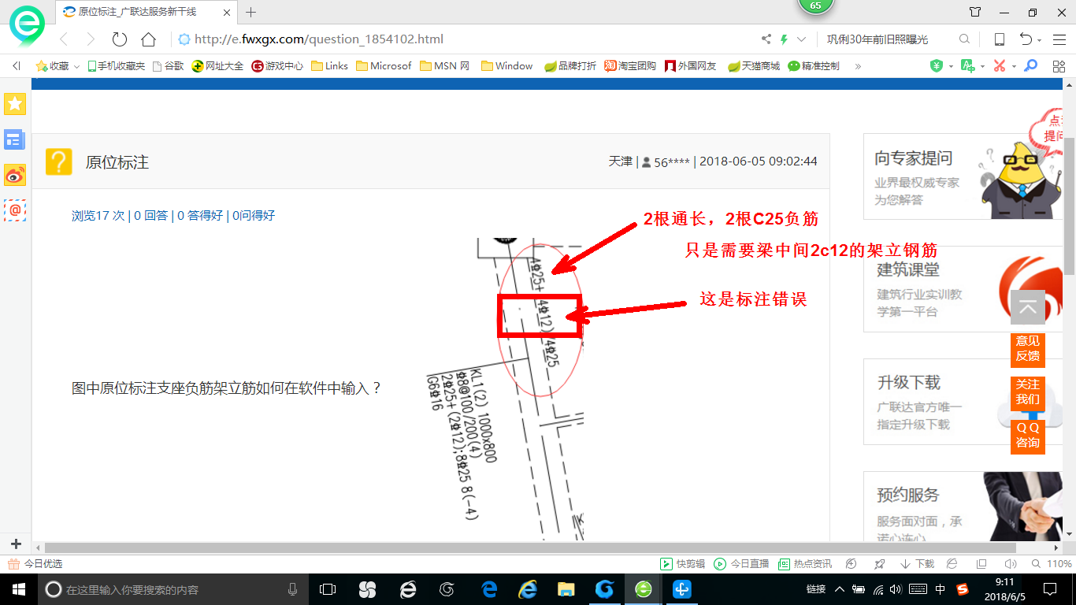Open the 网址大全 bookmark
Viewport: 1076px width, 605px height.
(218, 66)
